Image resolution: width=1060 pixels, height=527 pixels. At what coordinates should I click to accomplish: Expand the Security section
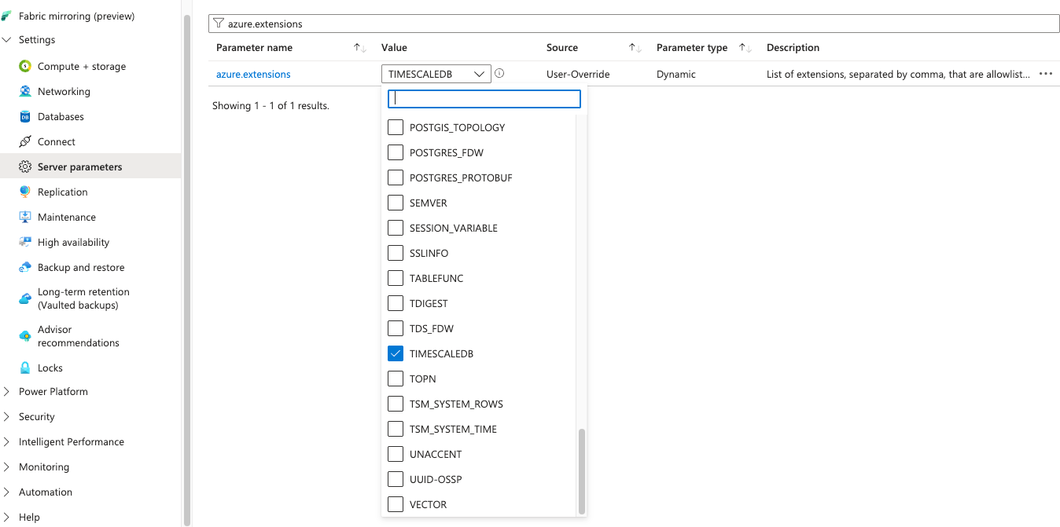pos(36,417)
